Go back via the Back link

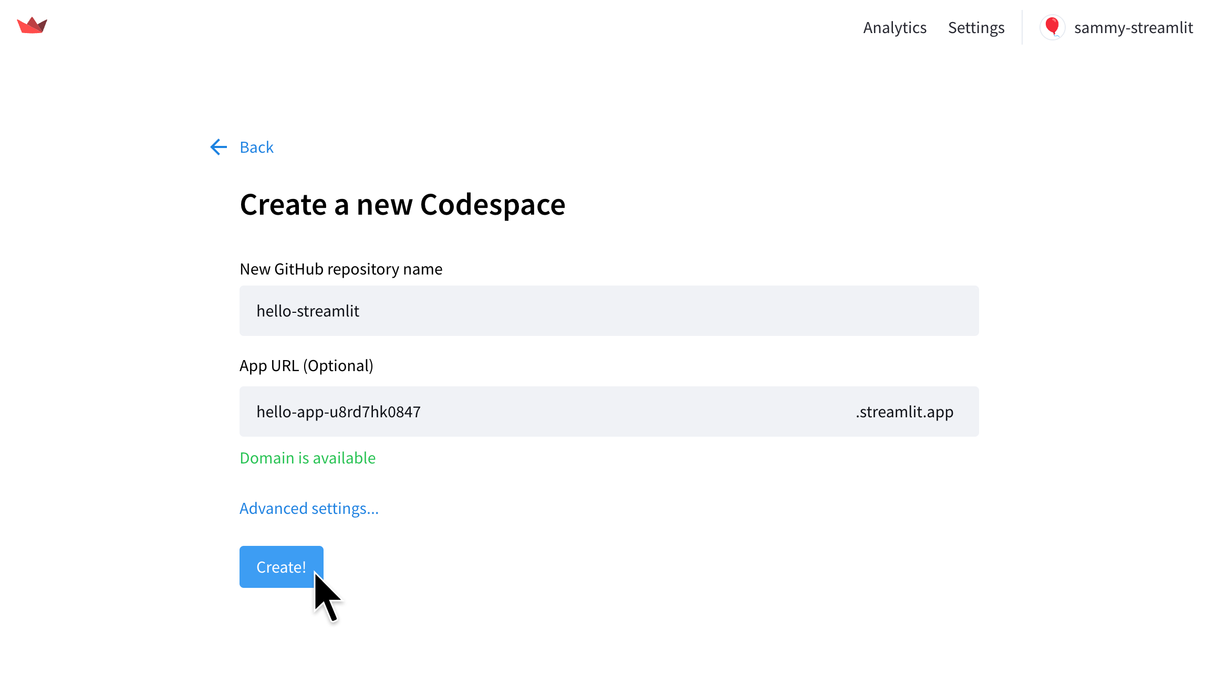click(x=256, y=147)
